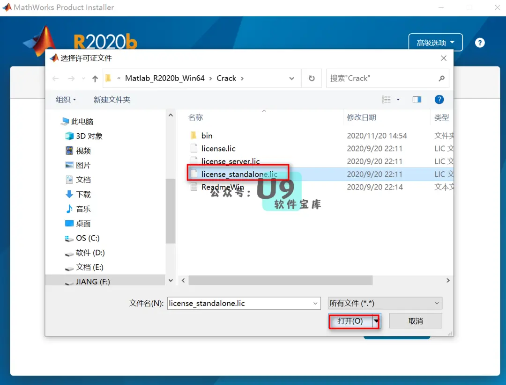
Task: Click the search magnifier in Search Crack box
Action: [x=441, y=78]
